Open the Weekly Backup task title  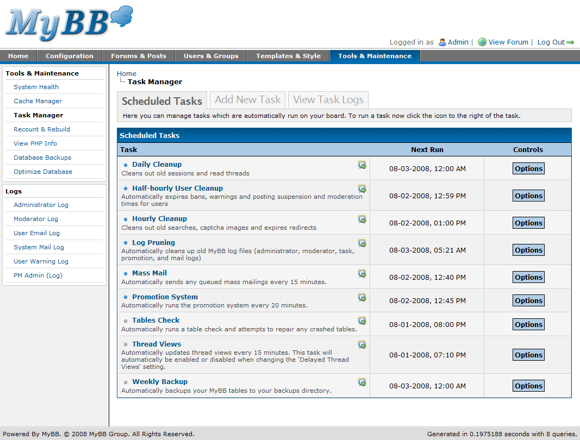point(160,381)
